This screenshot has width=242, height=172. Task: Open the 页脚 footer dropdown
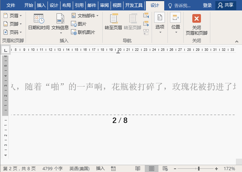pyautogui.click(x=13, y=24)
